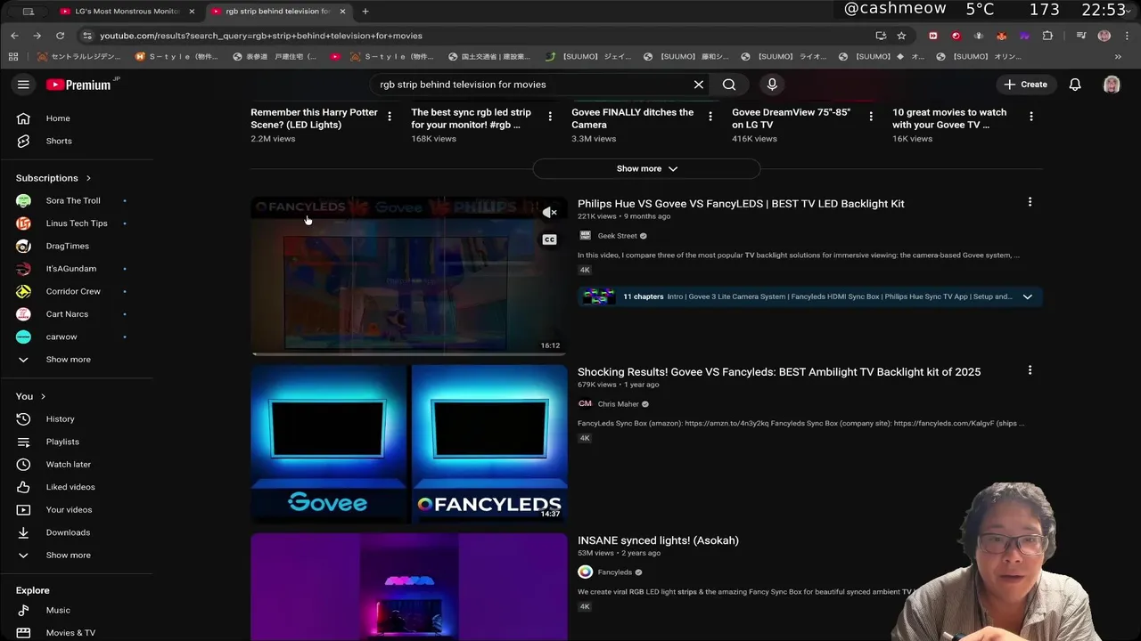Show hidden bookmarks overflow chevron

pyautogui.click(x=1118, y=56)
